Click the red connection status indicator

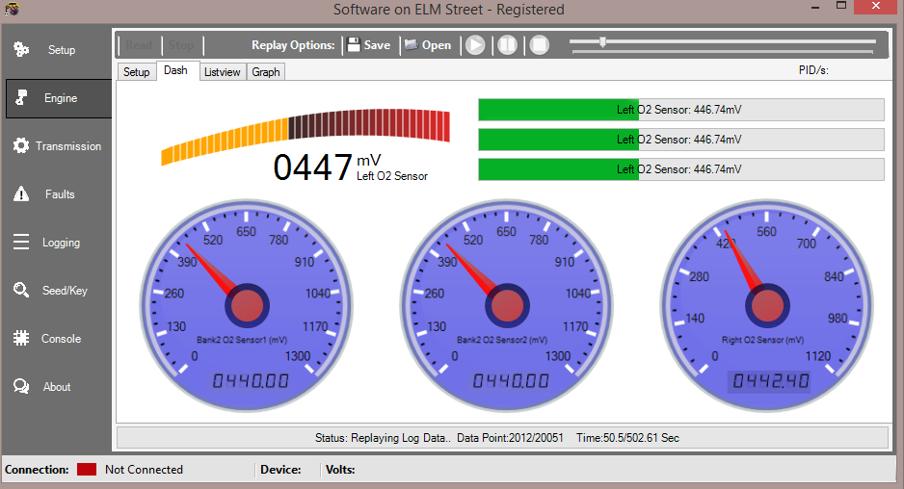click(x=87, y=470)
